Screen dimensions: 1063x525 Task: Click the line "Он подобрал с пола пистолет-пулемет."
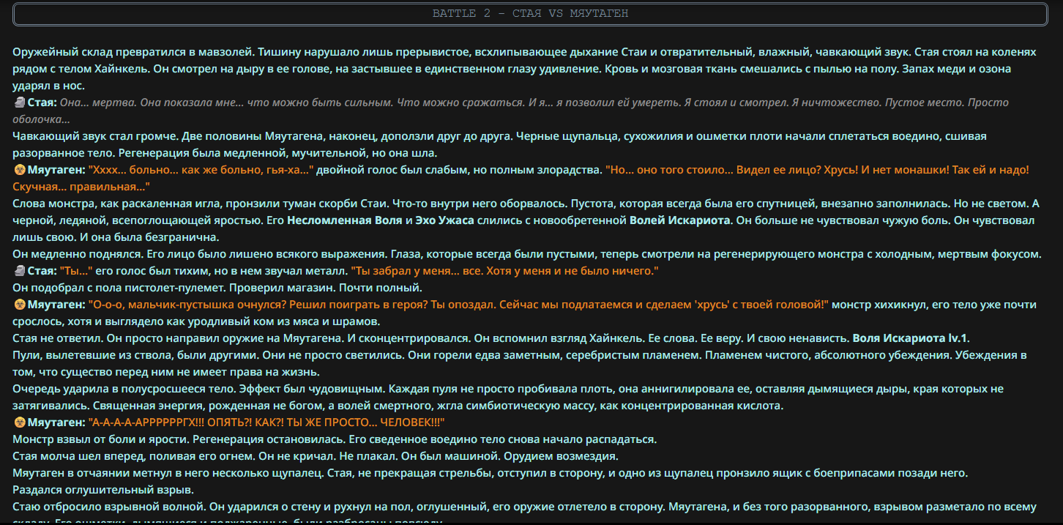coord(117,288)
